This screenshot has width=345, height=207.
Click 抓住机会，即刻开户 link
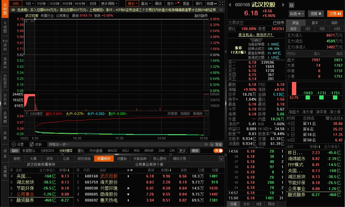point(256,35)
